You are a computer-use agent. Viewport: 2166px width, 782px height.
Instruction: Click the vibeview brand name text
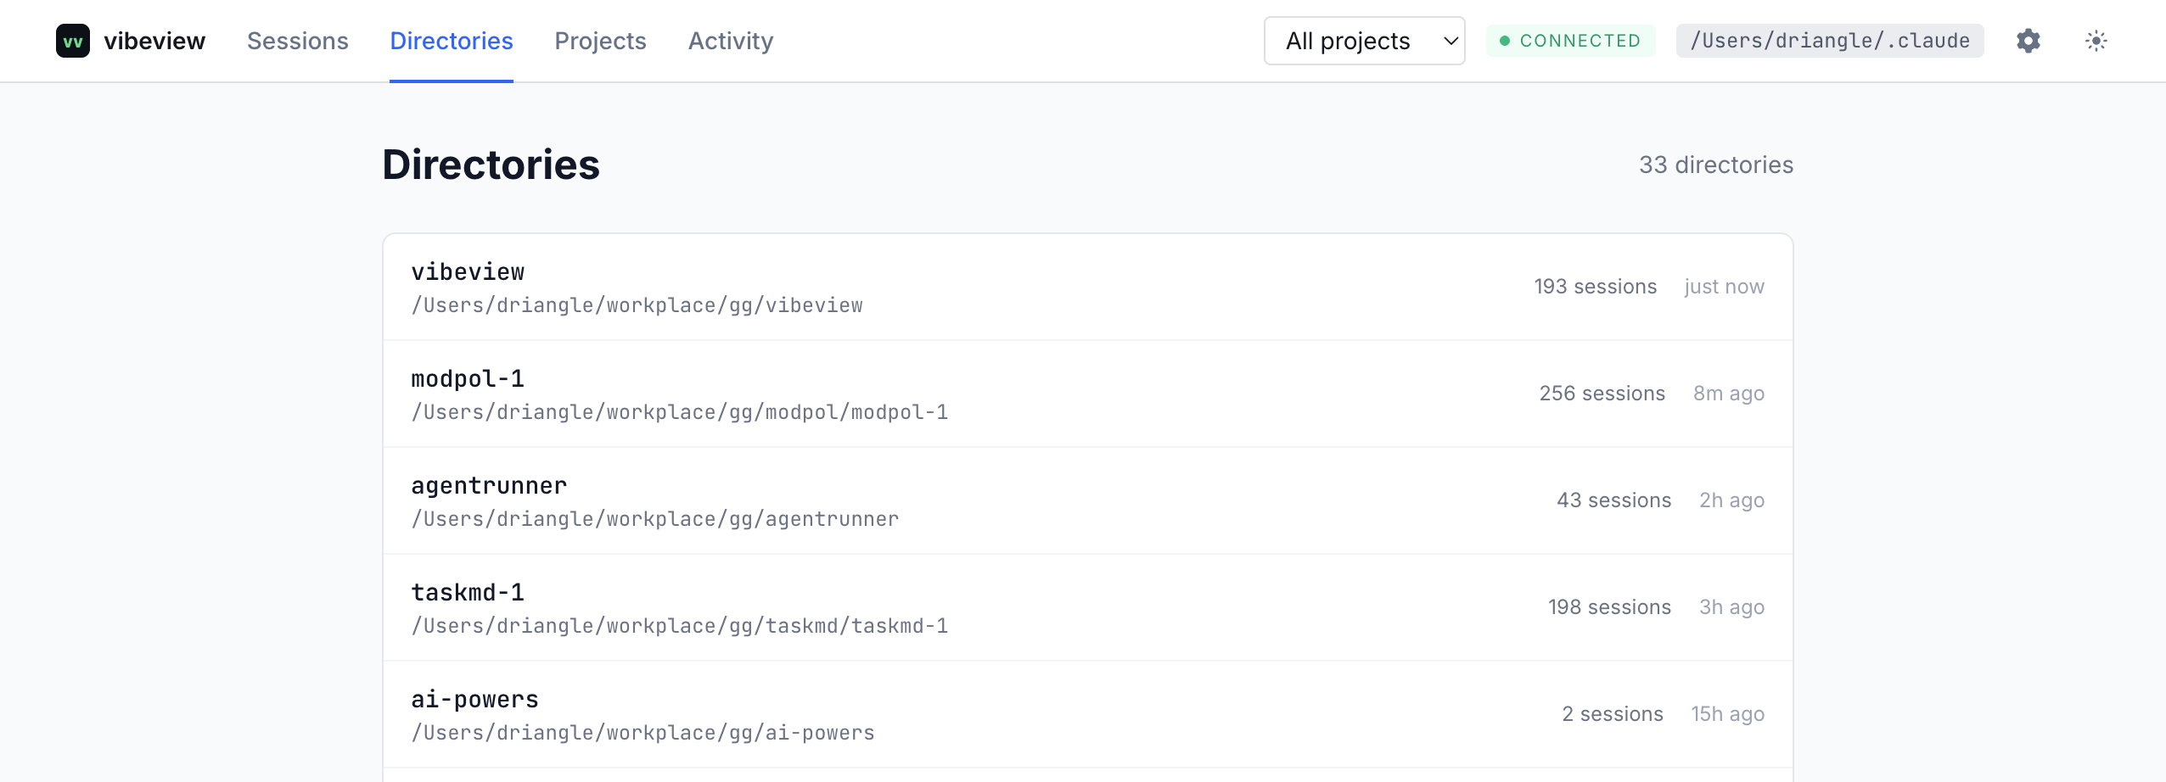[x=154, y=41]
